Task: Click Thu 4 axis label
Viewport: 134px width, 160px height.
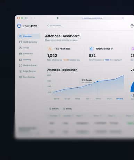Action: point(109,99)
